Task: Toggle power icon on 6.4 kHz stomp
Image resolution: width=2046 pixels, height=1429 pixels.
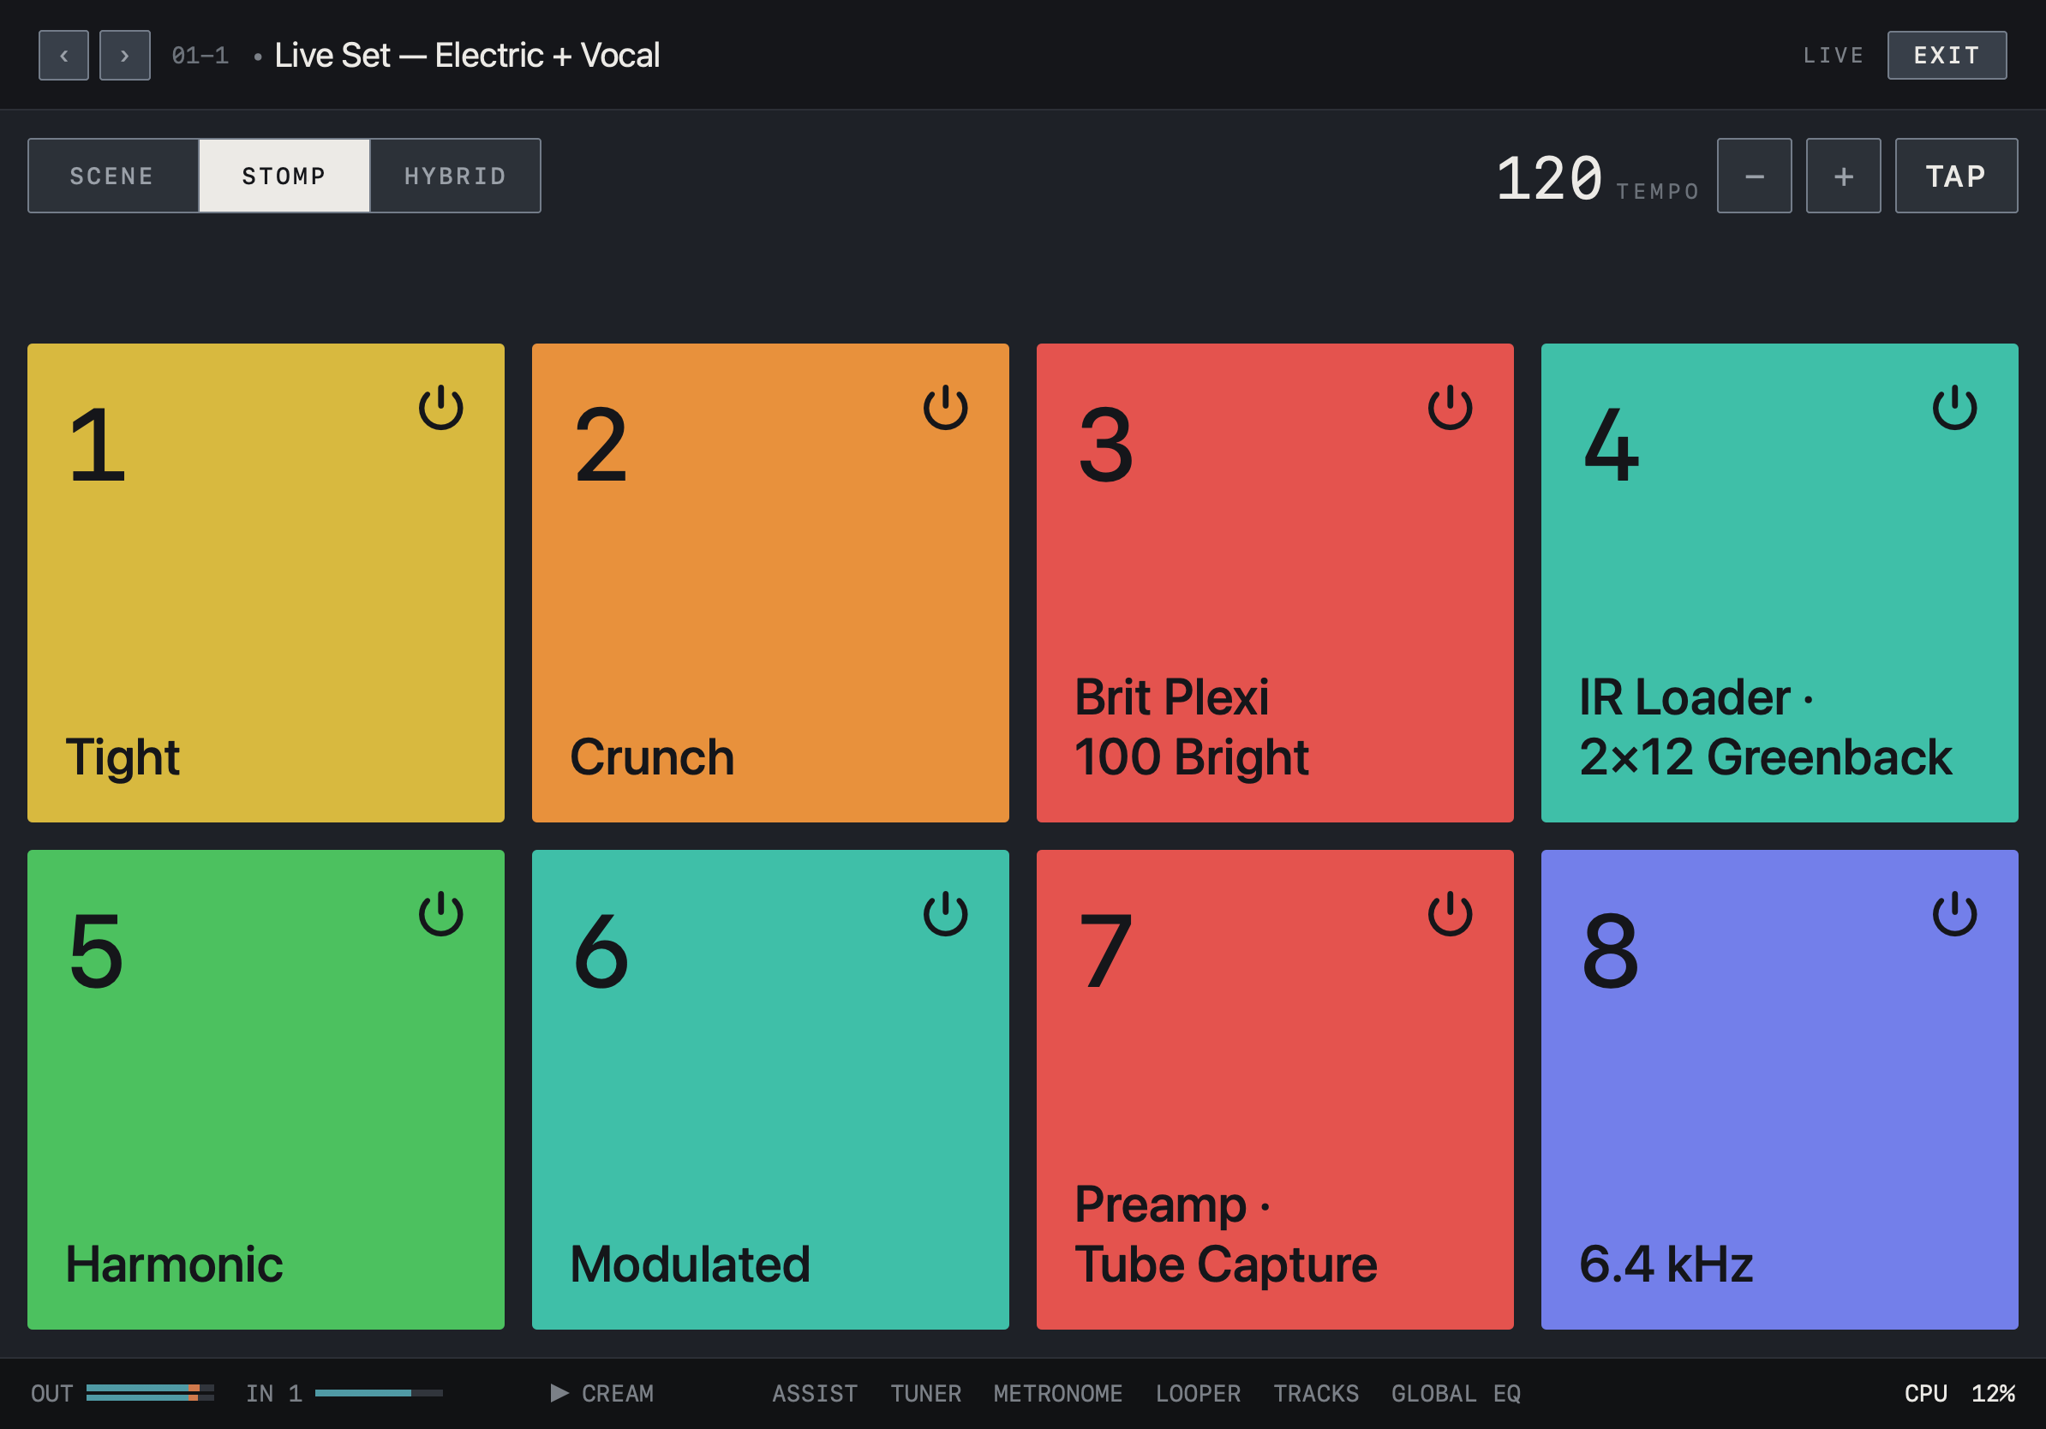Action: click(x=1955, y=914)
